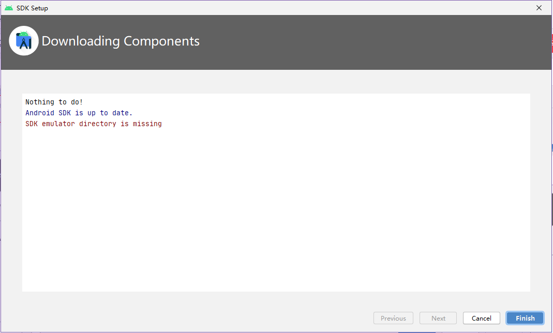Click the 'Nothing to do!' log message
This screenshot has width=553, height=333.
[x=54, y=102]
